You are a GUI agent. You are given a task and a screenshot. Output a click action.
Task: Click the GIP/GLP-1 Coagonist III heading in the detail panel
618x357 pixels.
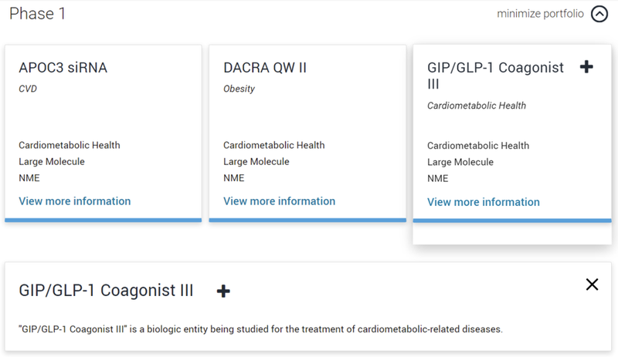point(106,291)
